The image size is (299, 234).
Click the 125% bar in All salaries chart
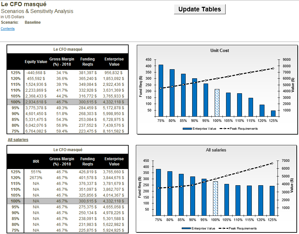(x=272, y=201)
